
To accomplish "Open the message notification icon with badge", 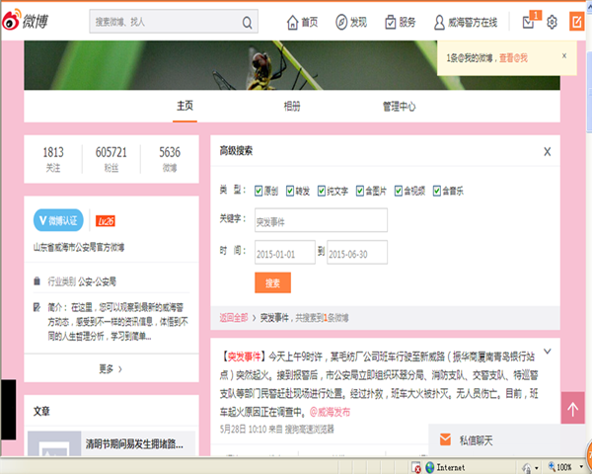I will (x=529, y=22).
